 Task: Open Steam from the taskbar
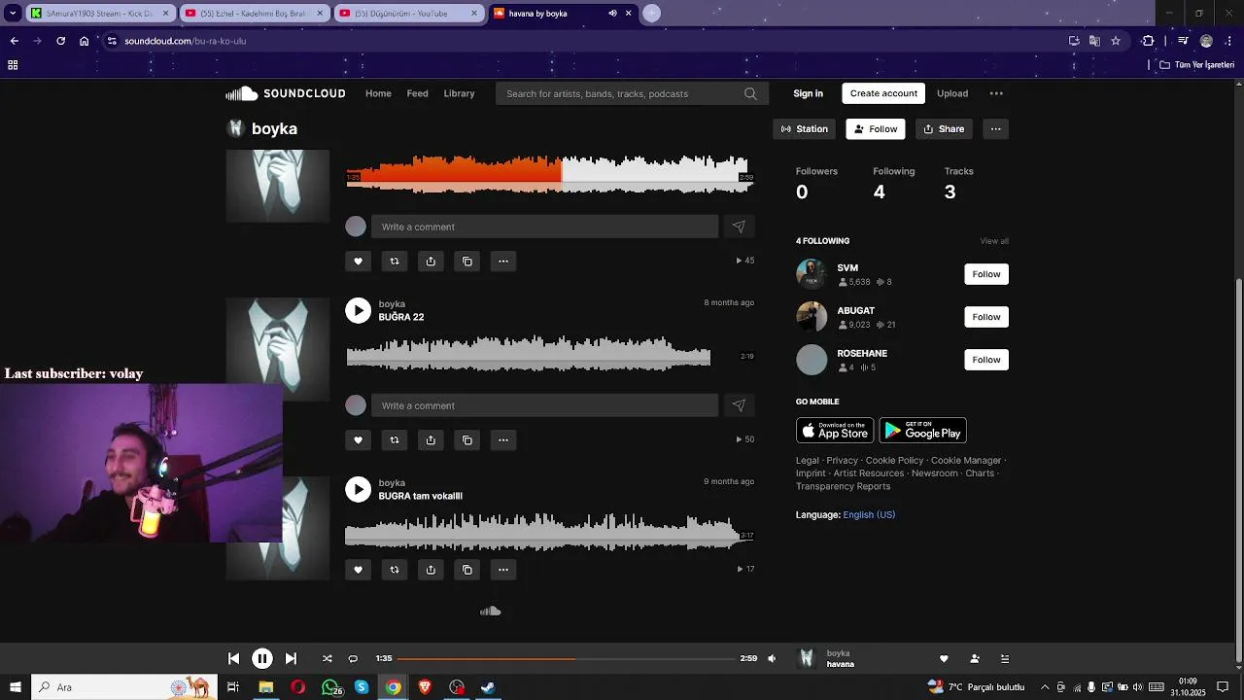(488, 687)
